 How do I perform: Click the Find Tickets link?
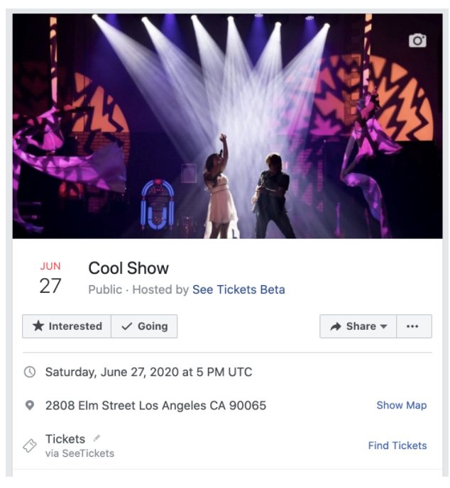[397, 445]
